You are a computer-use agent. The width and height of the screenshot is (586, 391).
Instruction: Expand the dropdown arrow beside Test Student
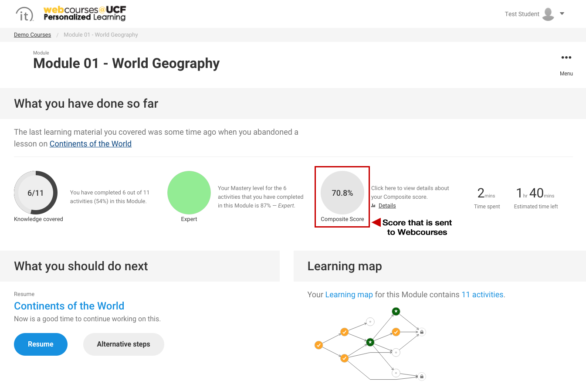pos(562,14)
